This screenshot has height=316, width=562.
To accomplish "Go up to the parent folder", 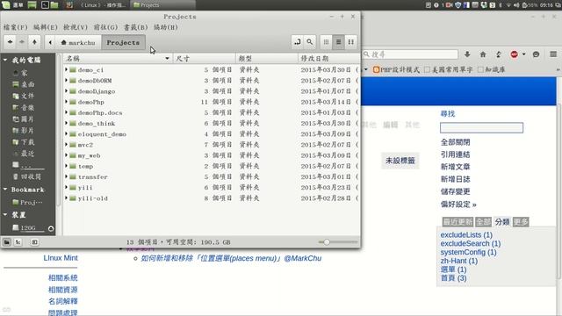I will click(x=34, y=42).
